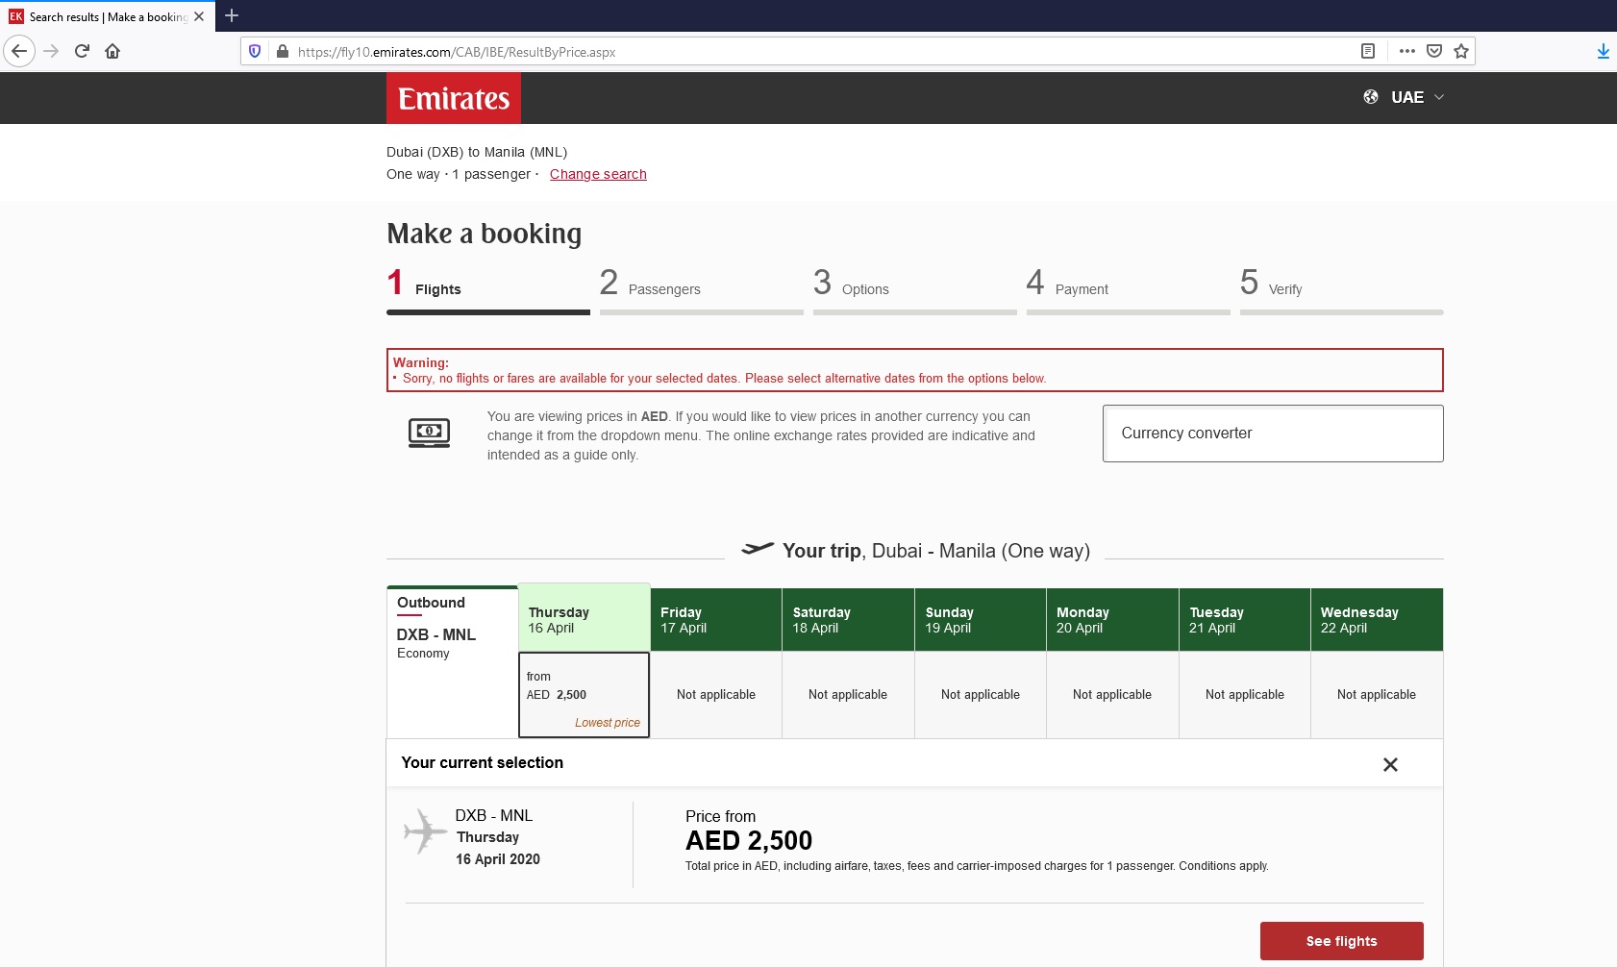The image size is (1617, 967).
Task: Click the address bar URL field
Action: point(769,52)
